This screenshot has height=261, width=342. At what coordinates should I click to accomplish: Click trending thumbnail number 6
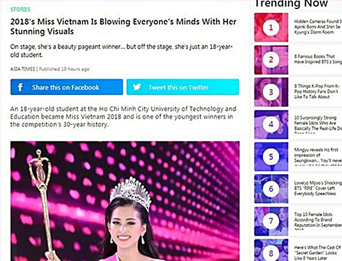point(271,189)
